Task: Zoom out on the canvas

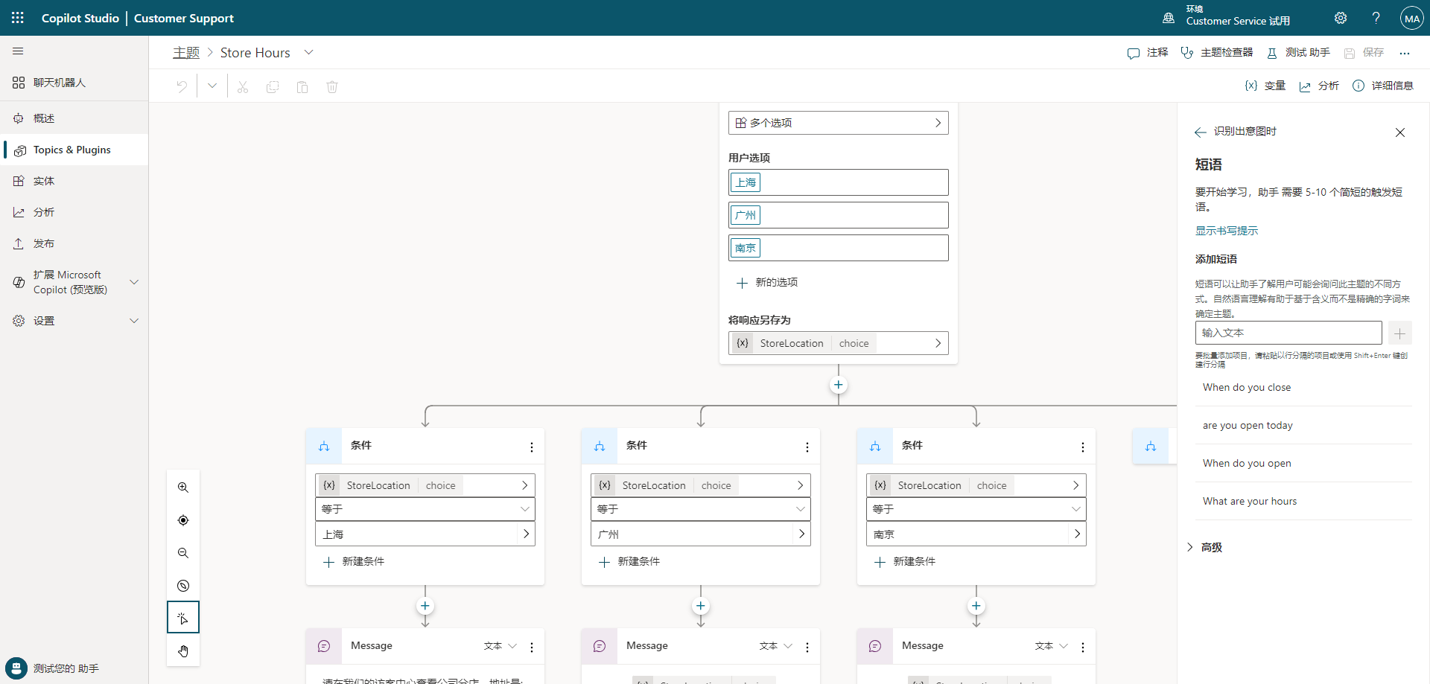Action: pos(183,553)
